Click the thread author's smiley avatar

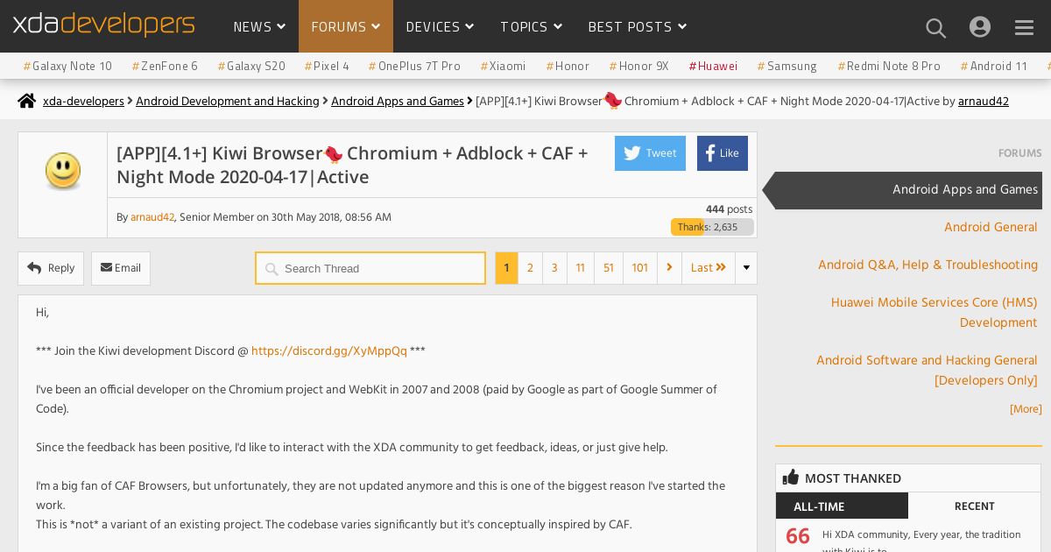[x=63, y=171]
